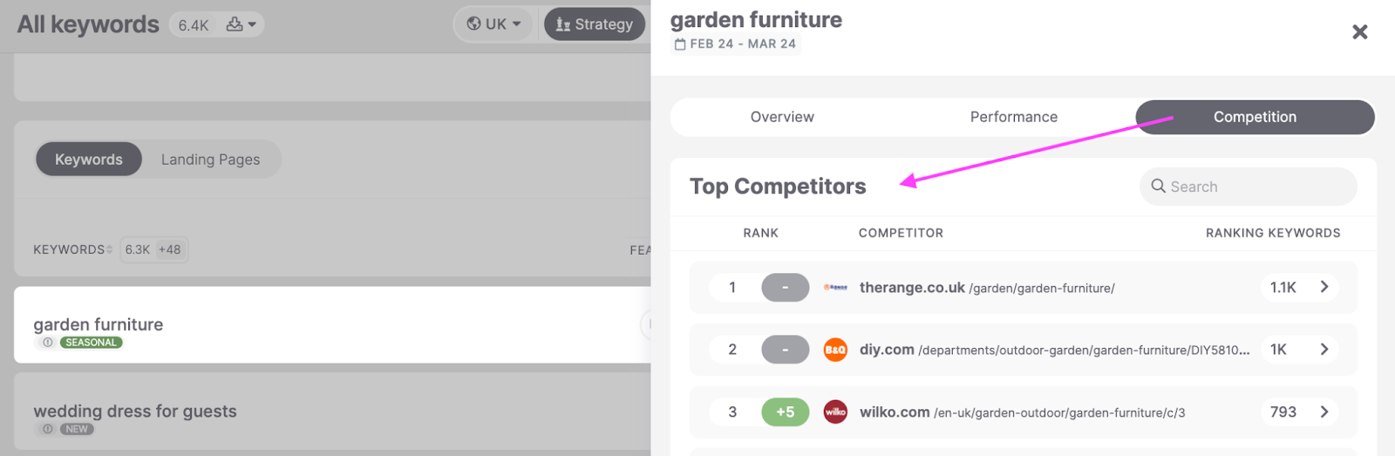The image size is (1395, 456).
Task: Click the export download icon beside 6.4K
Action: [235, 24]
